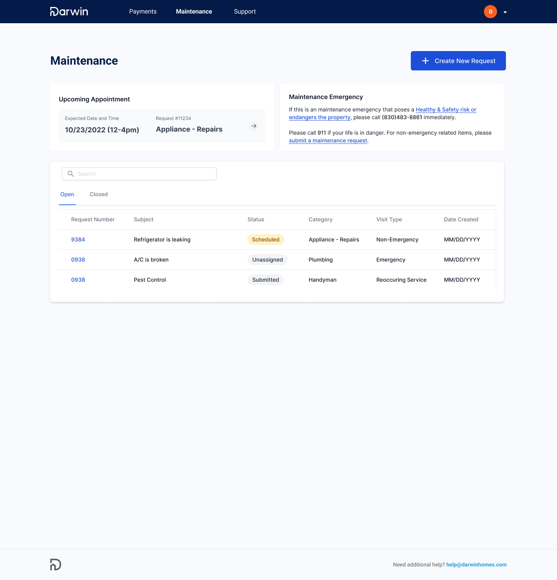
Task: Click the 10/23/2022 (12-4pm) appointment date
Action: click(102, 130)
